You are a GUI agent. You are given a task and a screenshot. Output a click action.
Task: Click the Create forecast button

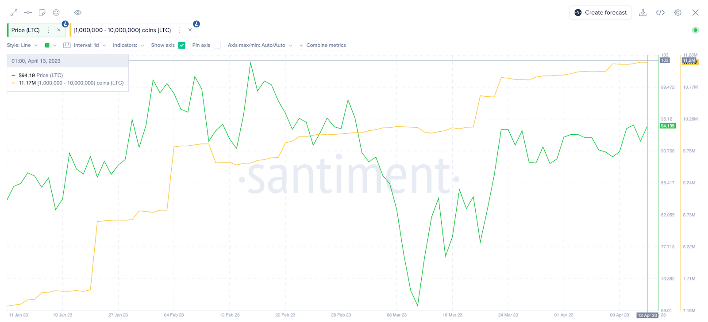pyautogui.click(x=600, y=13)
